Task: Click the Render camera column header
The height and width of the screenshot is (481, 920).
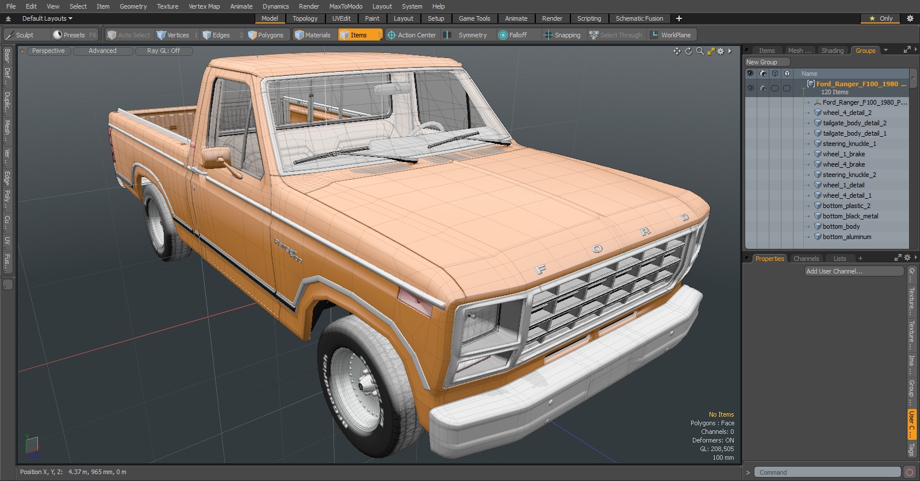Action: pos(763,74)
